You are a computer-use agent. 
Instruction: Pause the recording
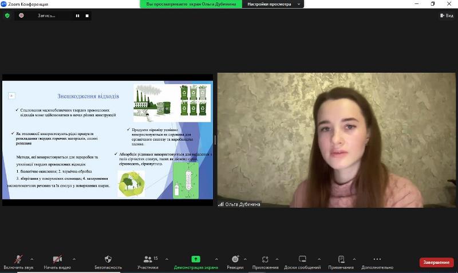point(77,16)
